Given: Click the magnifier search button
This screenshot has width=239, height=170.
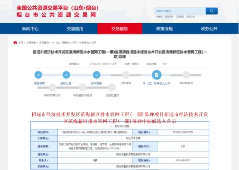Looking at the screenshot, I should tap(211, 11).
